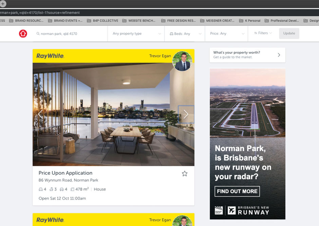Click the car spaces icon showing 4
319x226 pixels.
[62, 189]
